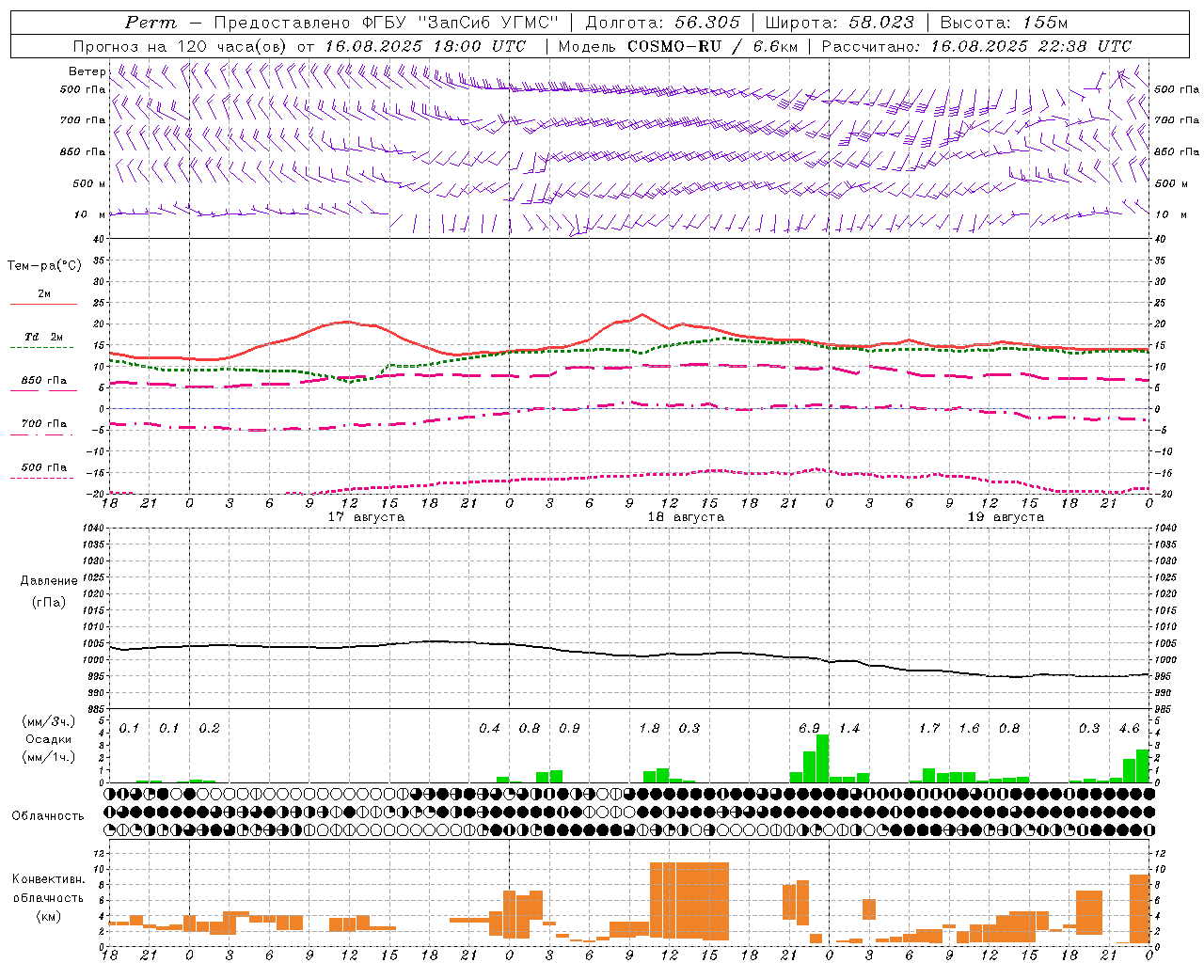Click the "Долгота: 56.305" field

click(663, 23)
